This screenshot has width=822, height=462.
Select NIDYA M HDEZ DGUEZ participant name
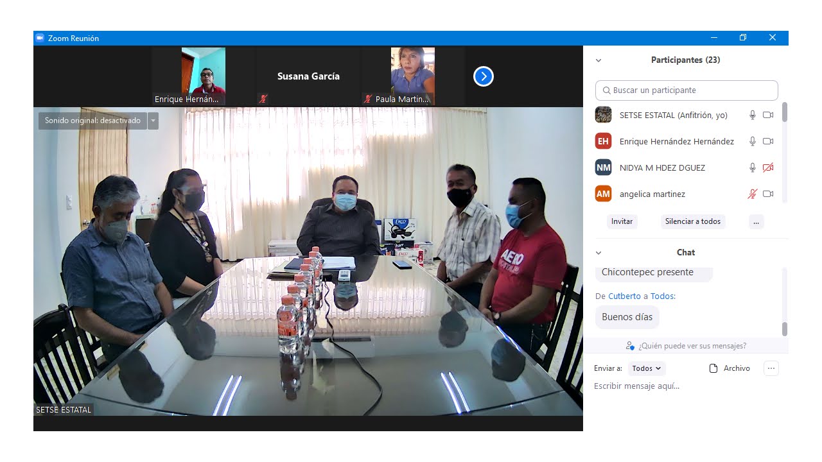(x=662, y=167)
